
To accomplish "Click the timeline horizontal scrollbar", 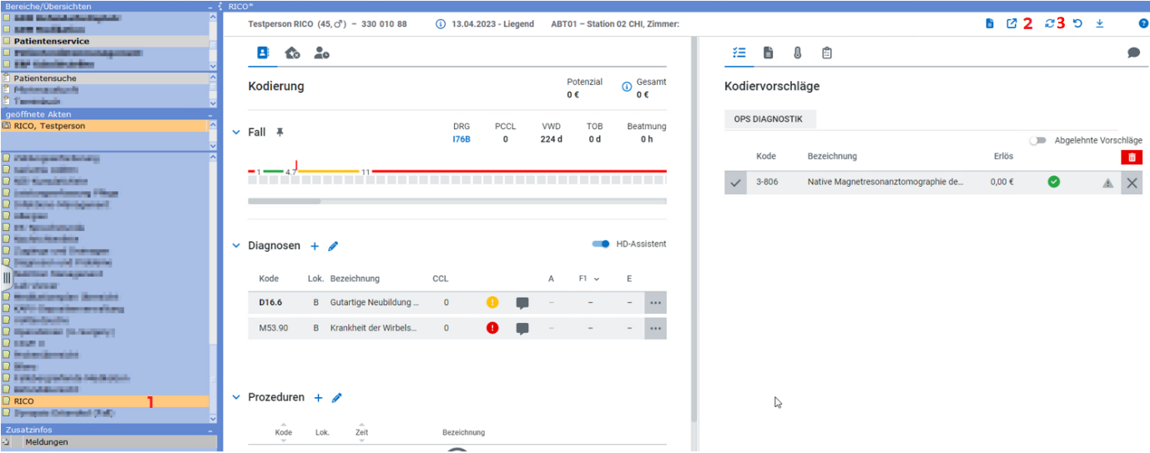I will tap(284, 200).
